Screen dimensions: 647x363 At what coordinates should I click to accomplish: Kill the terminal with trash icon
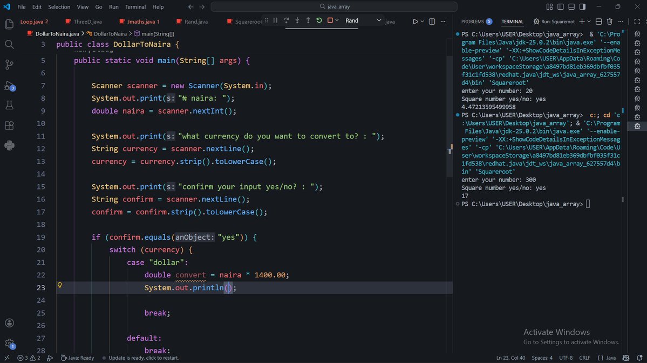609,22
